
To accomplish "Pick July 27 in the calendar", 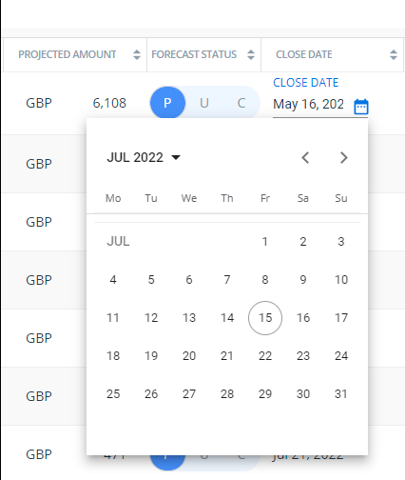I will [x=189, y=394].
